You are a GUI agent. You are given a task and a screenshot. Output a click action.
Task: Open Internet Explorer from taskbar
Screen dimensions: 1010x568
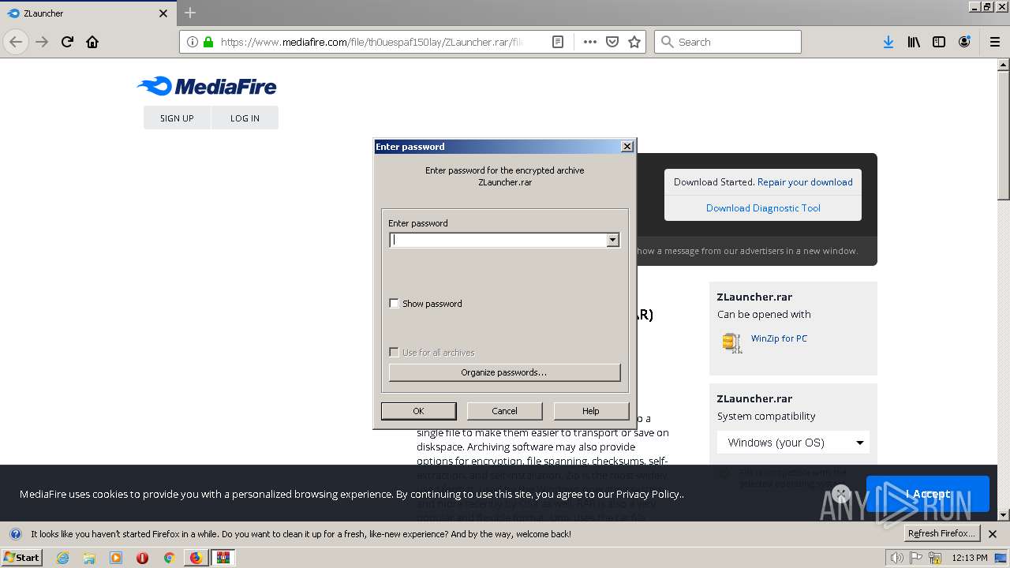point(63,558)
